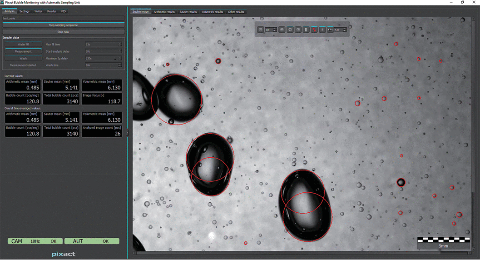The image size is (480, 260).
Task: Click the round icon left of the 60 field
Action: click(x=261, y=30)
